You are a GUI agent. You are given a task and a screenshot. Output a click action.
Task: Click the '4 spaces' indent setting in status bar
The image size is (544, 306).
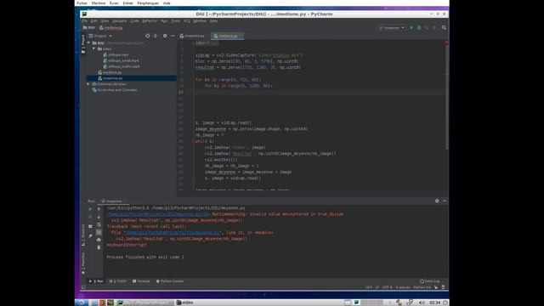[x=402, y=287]
